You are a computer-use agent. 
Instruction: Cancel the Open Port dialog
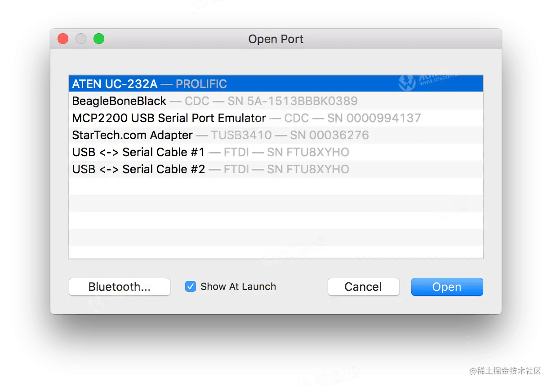tap(363, 287)
